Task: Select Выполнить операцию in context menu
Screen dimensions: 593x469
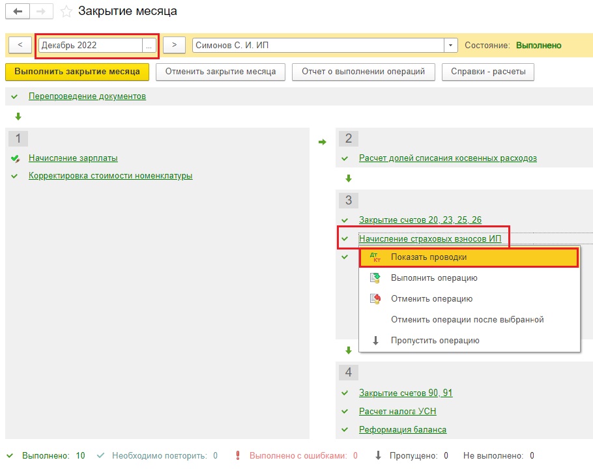Action: click(469, 278)
